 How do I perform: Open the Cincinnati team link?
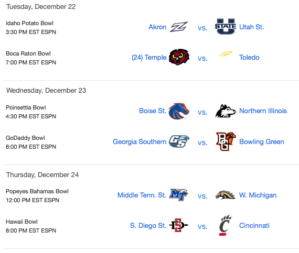pos(254,225)
